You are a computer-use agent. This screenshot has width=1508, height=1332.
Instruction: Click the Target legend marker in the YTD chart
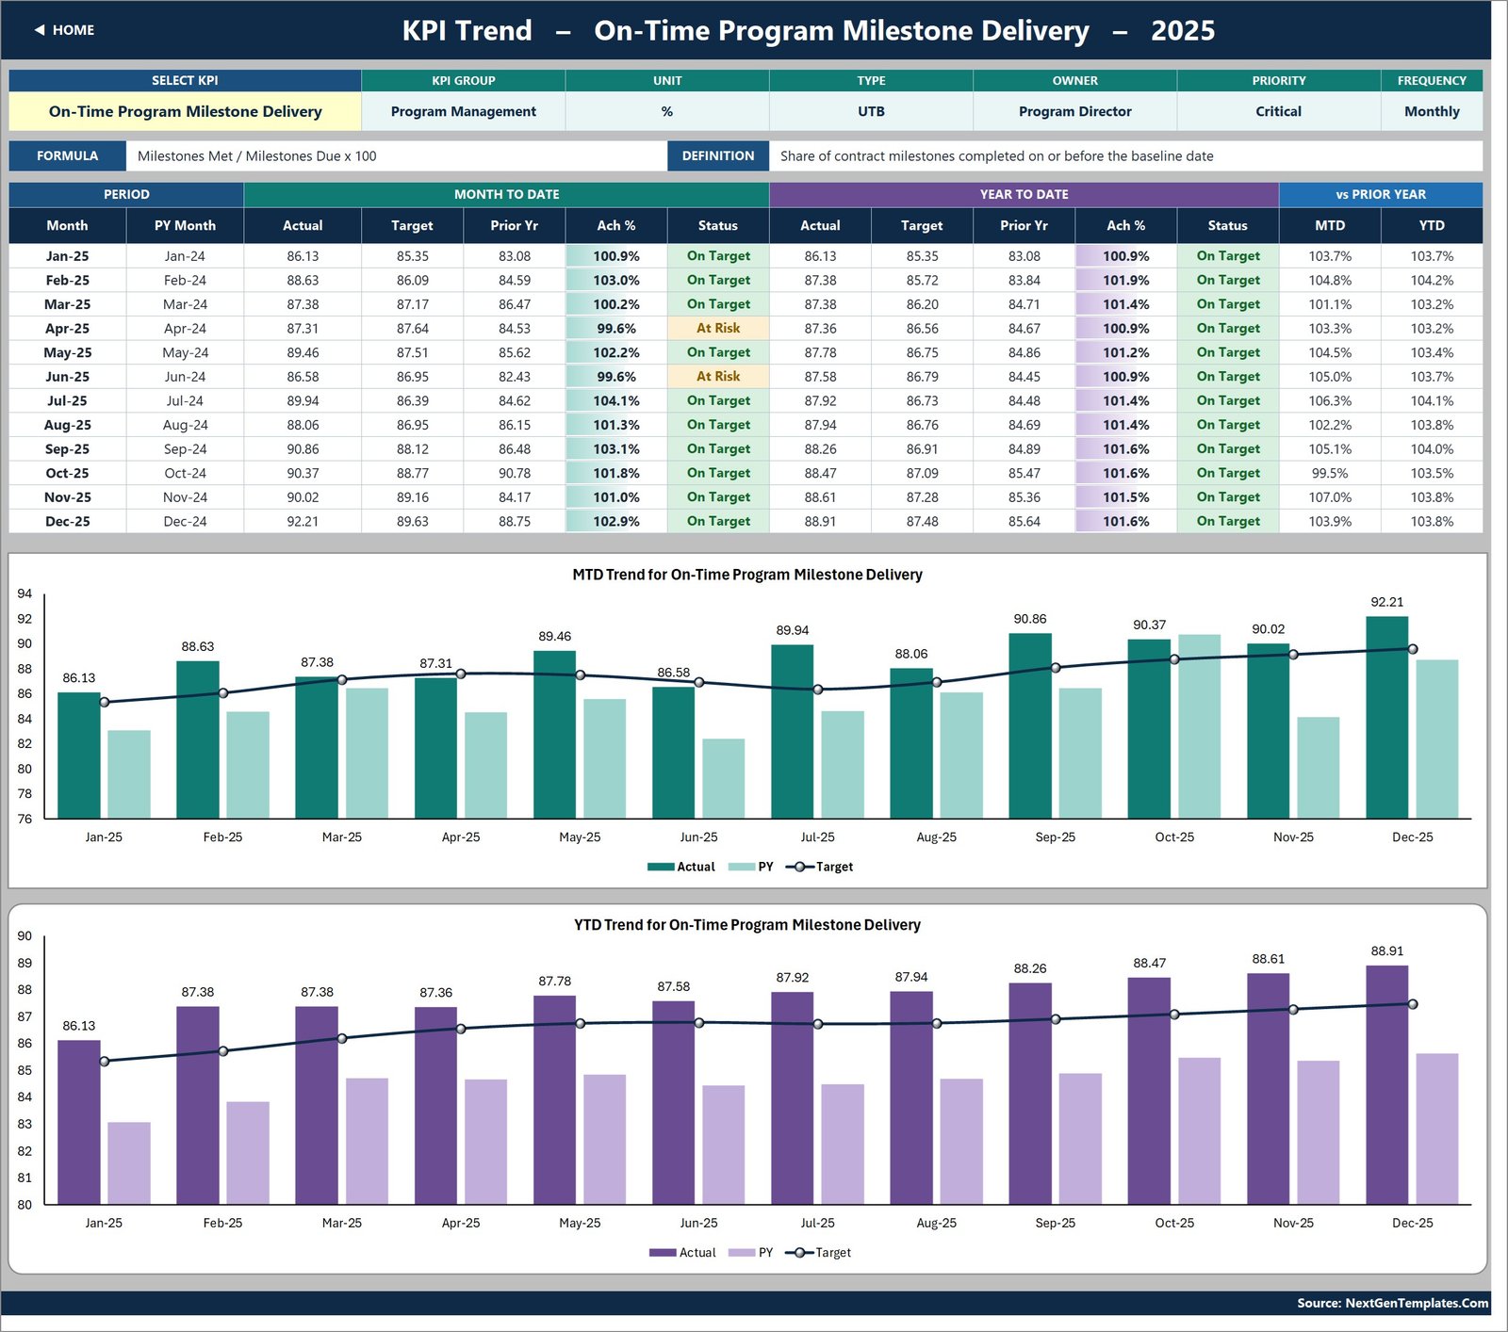[799, 1253]
